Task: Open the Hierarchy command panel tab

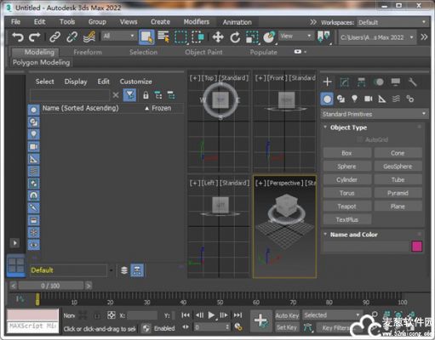Action: click(361, 82)
